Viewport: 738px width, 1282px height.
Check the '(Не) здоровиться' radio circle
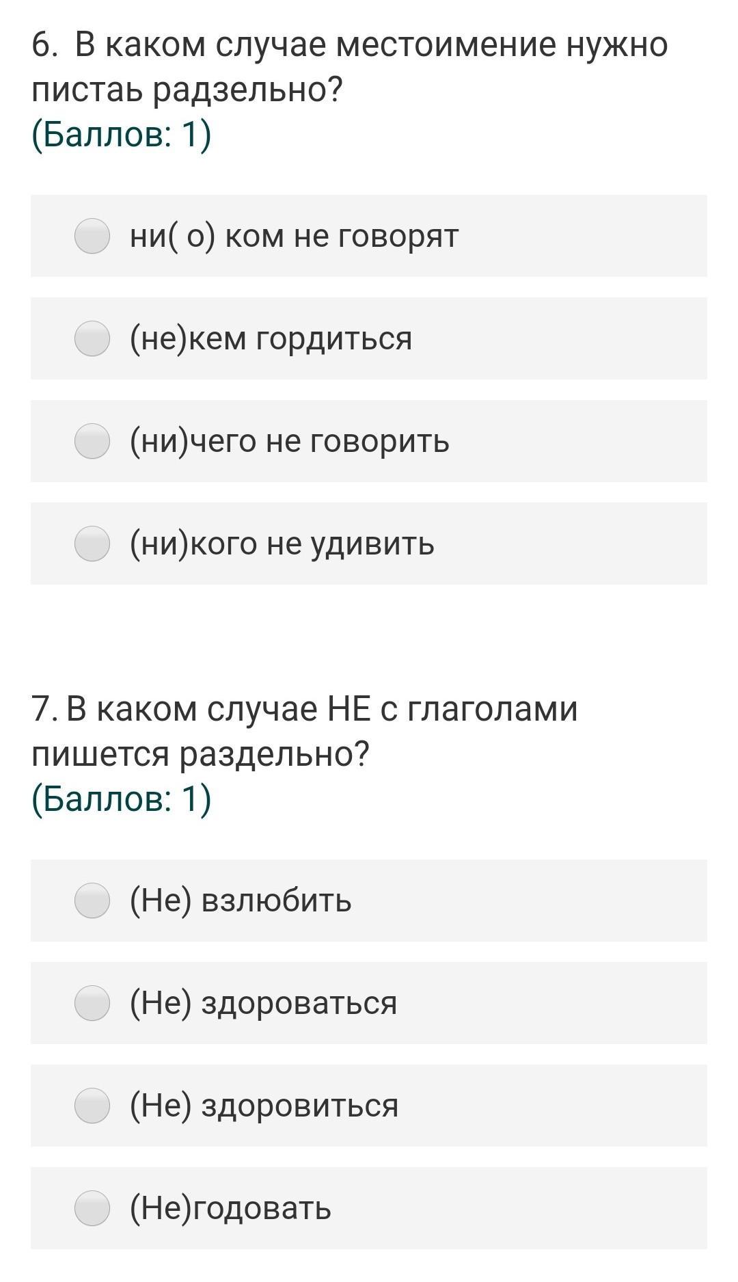pyautogui.click(x=92, y=1106)
